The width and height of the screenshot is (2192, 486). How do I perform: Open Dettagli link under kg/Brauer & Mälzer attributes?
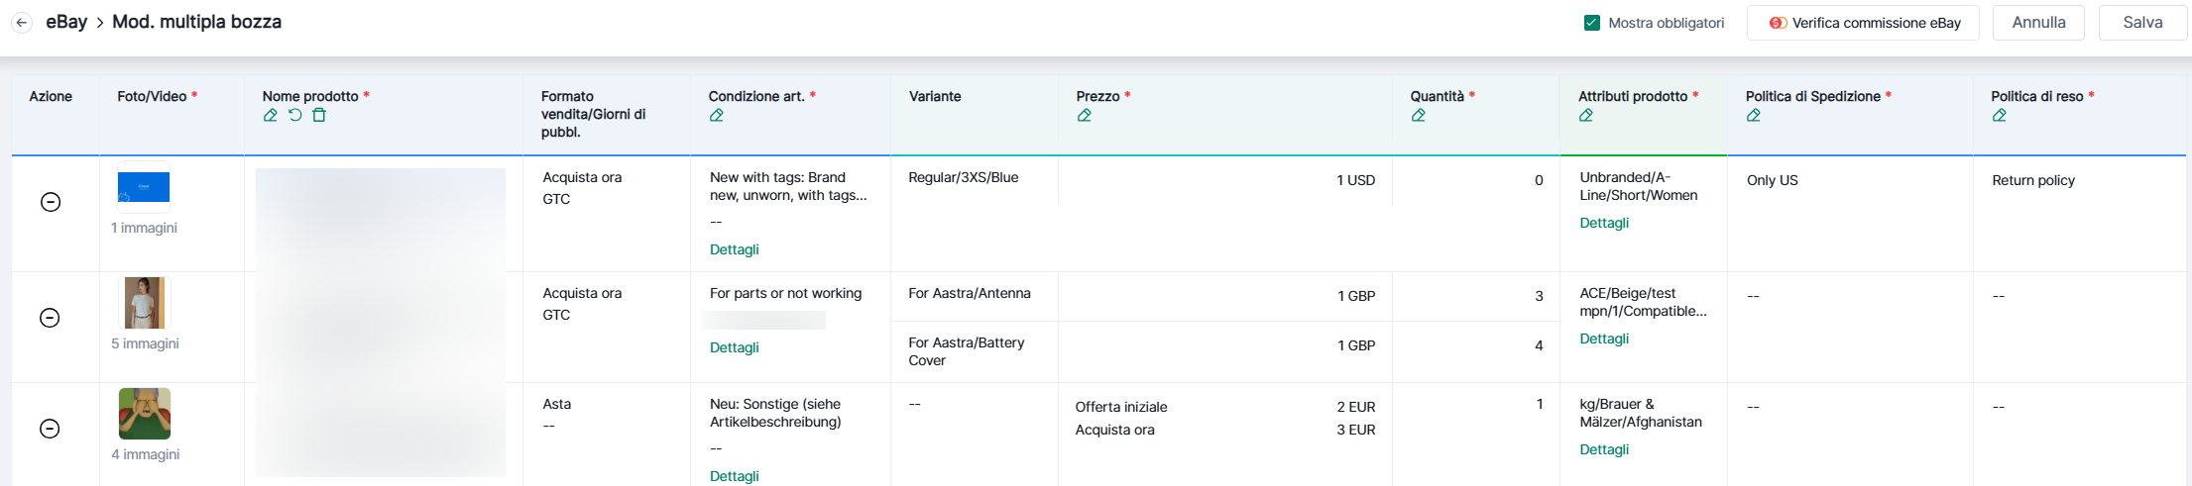point(1604,449)
